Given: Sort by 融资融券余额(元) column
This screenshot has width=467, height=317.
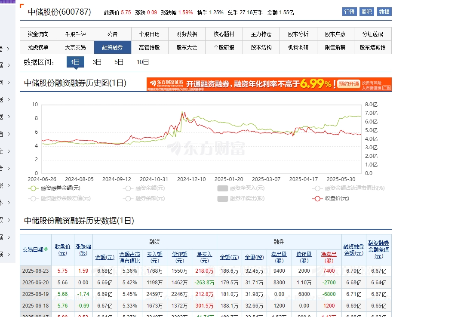Looking at the screenshot, I should coord(354,249).
